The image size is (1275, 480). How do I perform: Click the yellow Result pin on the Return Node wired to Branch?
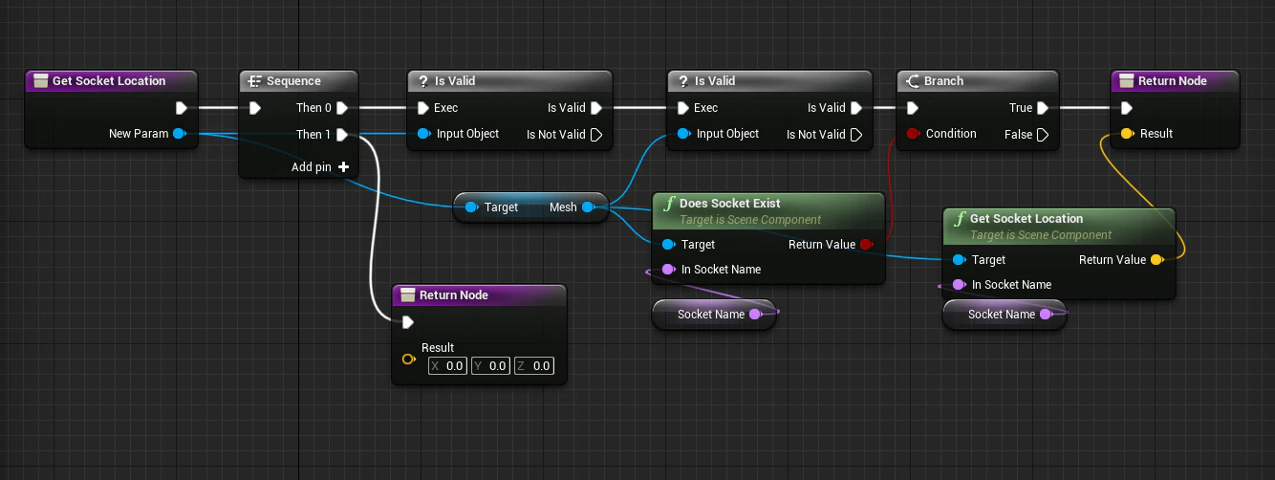click(1127, 134)
